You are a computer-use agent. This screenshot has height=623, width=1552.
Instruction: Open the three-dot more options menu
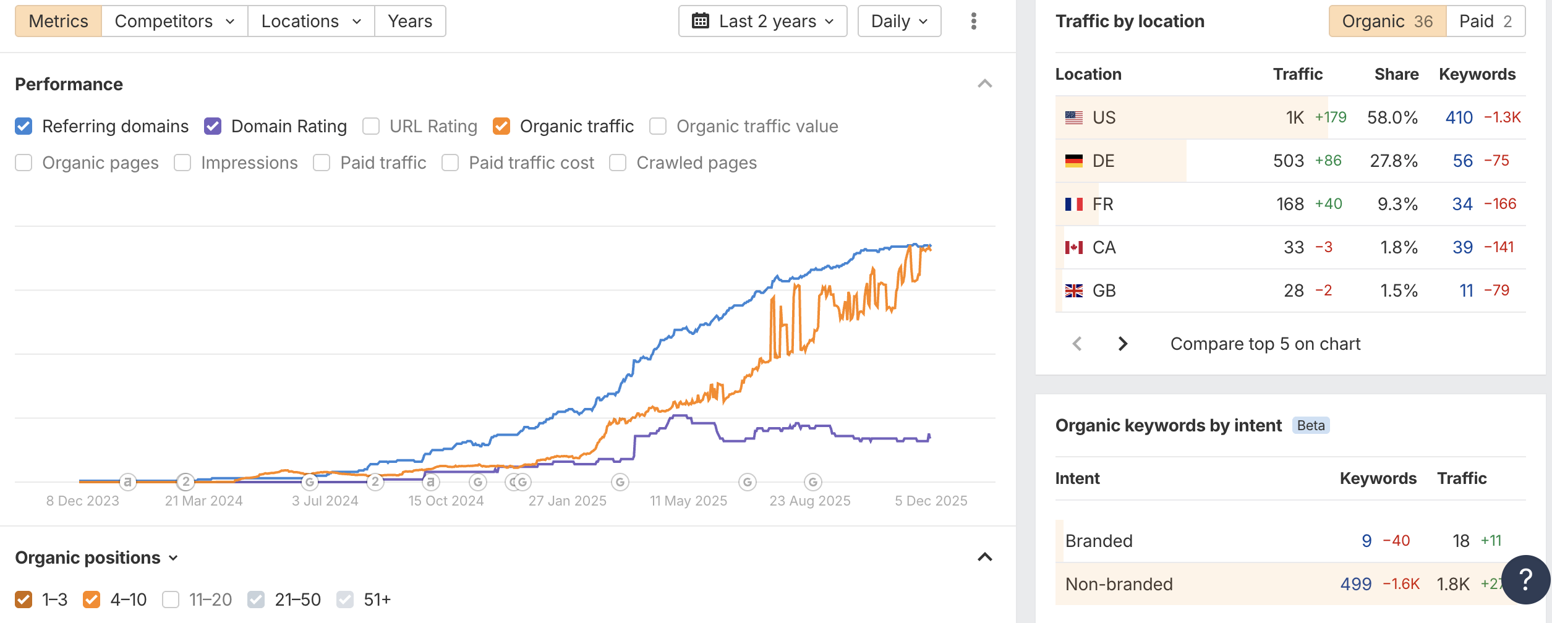[x=973, y=21]
